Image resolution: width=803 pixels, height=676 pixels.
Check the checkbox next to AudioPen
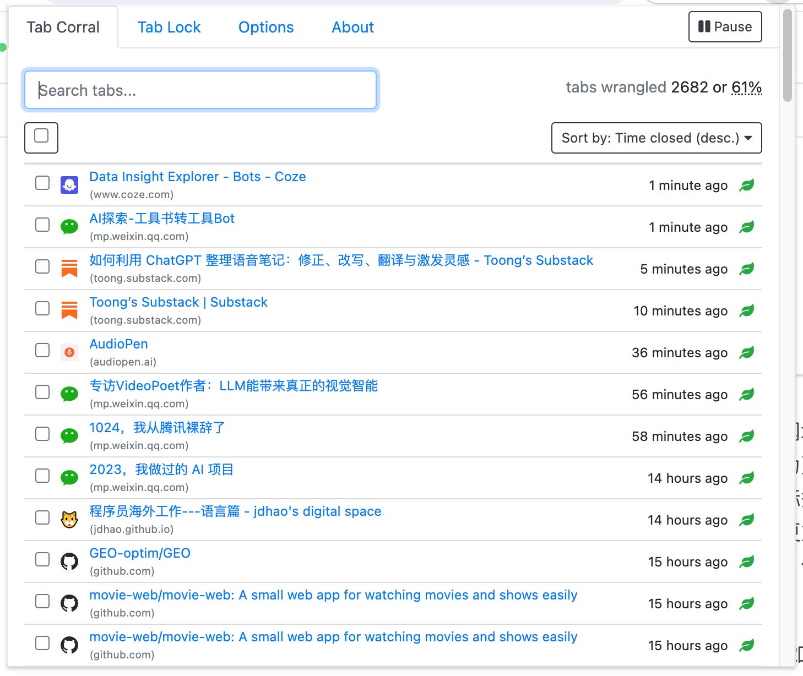click(x=42, y=350)
